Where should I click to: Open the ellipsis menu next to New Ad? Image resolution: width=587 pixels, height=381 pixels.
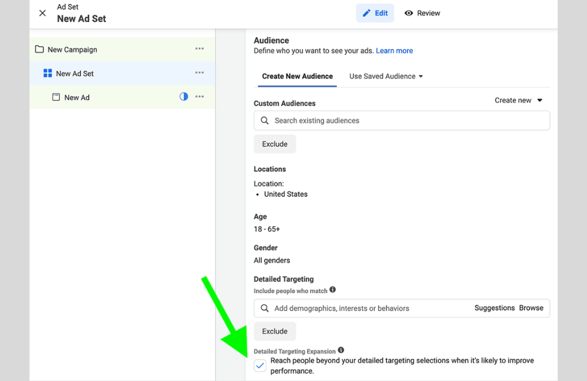coord(200,96)
